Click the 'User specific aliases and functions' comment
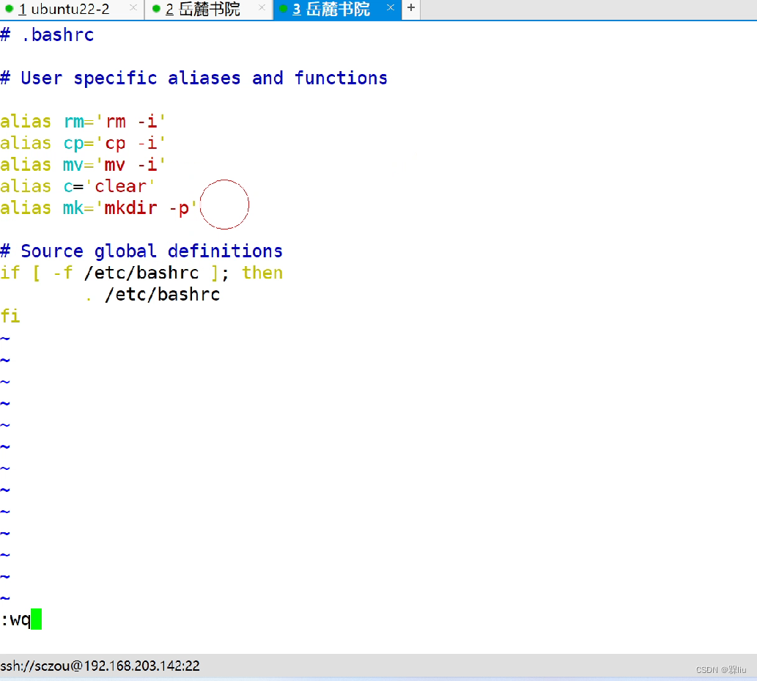This screenshot has width=757, height=681. [194, 78]
